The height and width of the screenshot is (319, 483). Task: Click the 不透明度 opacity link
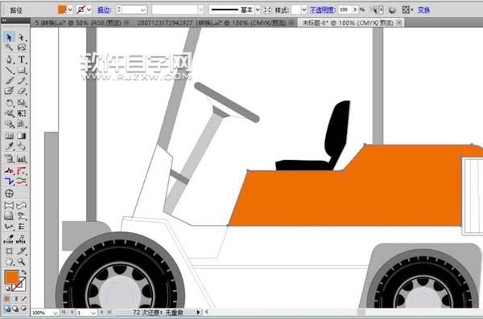coord(323,10)
